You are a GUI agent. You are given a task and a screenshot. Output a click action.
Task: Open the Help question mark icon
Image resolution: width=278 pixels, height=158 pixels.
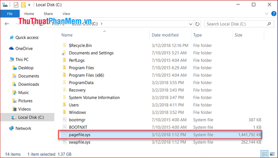[274, 14]
